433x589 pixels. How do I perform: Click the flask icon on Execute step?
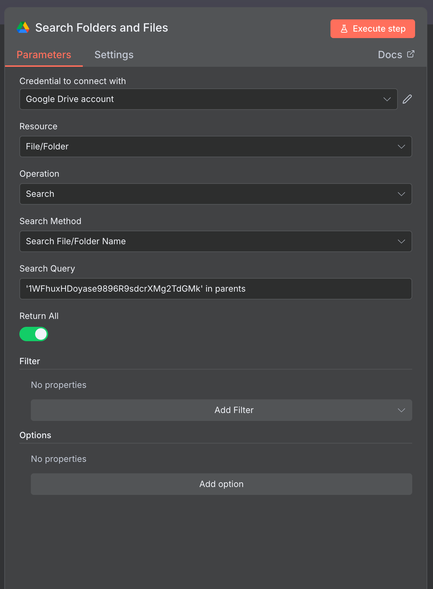click(344, 29)
